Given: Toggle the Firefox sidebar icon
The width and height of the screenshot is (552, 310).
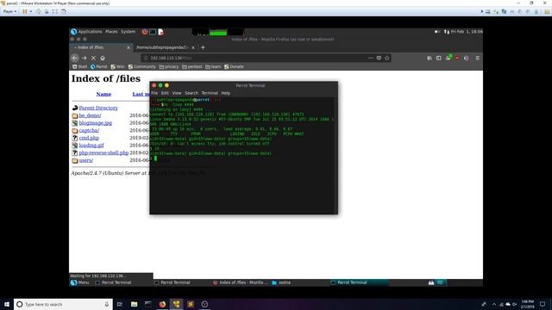Looking at the screenshot, I should point(439,58).
